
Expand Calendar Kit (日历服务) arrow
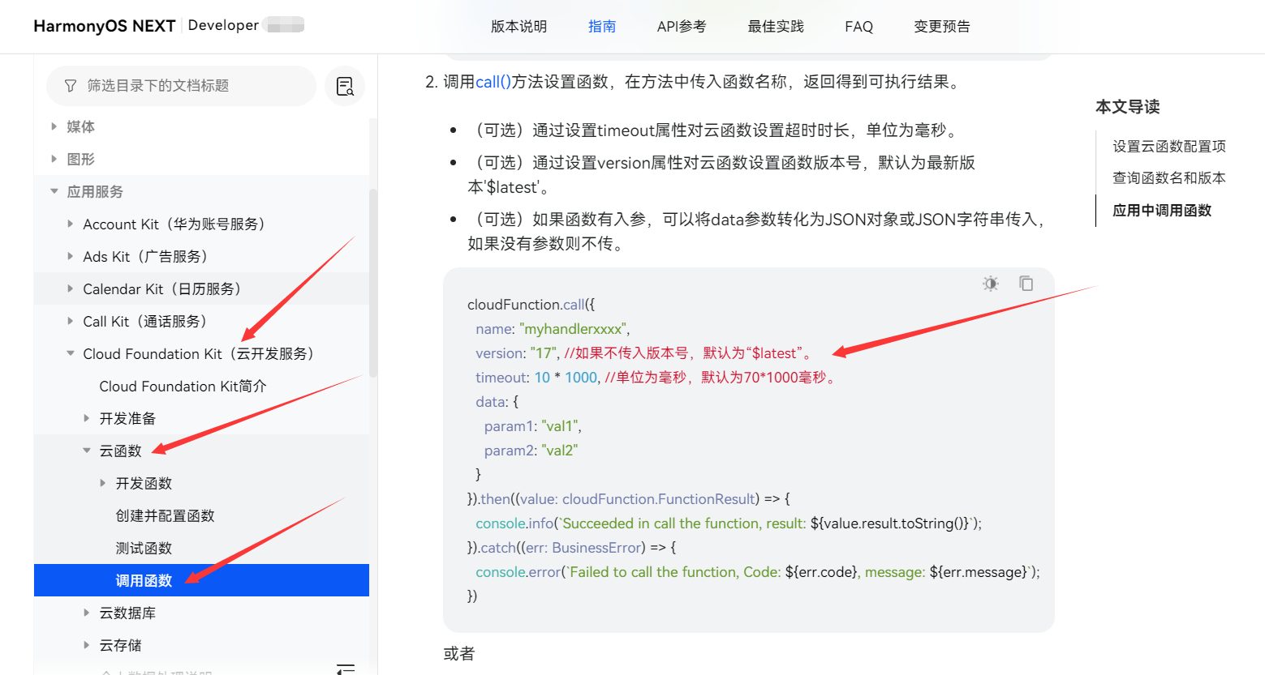point(70,288)
